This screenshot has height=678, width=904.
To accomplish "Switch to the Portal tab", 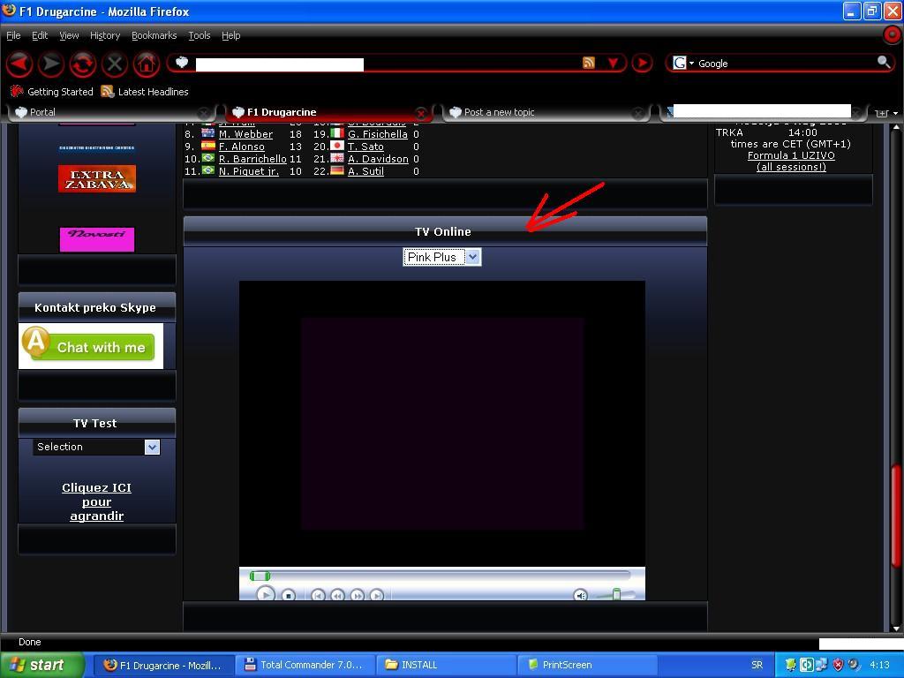I will point(42,112).
